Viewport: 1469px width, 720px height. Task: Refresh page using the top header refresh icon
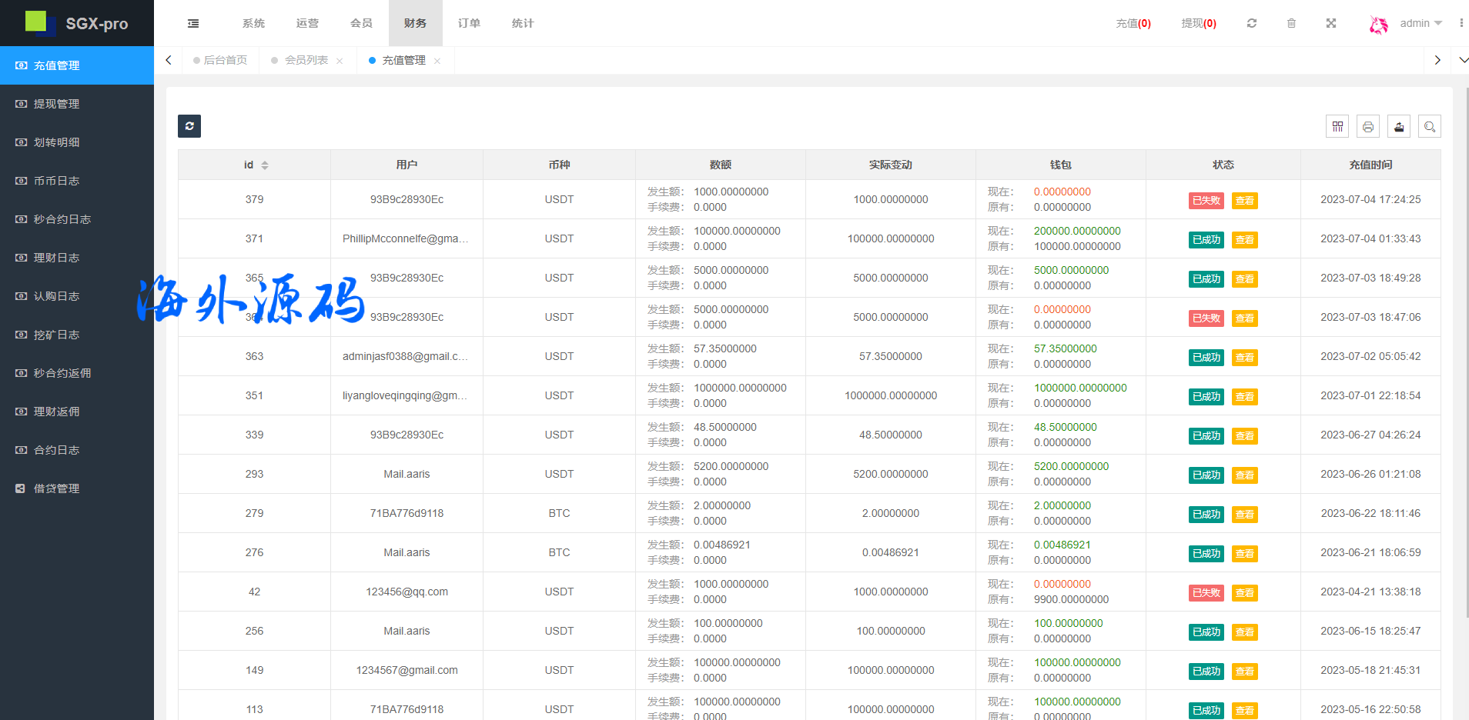click(x=1252, y=24)
